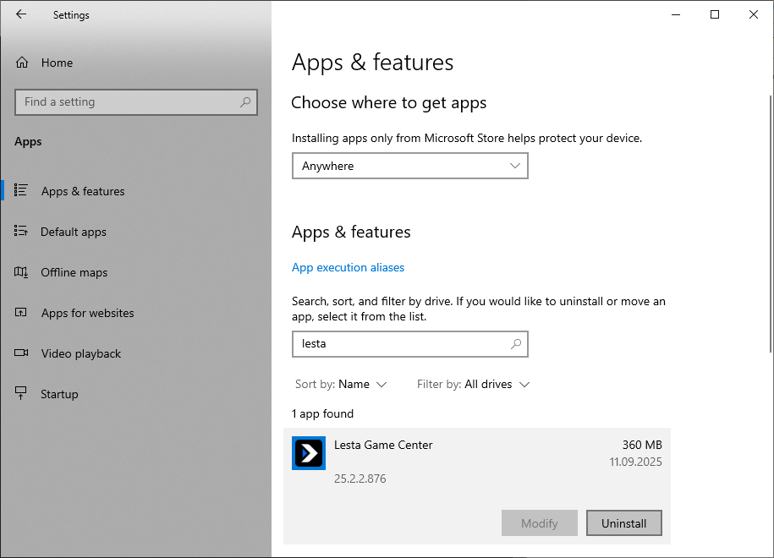Click the Apps for websites label
Screen dimensions: 774x558
click(x=87, y=313)
